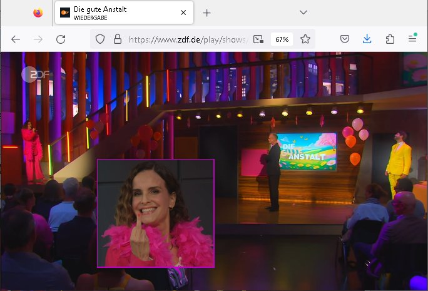This screenshot has height=291, width=428.
Task: Open the downloads panel
Action: 367,39
